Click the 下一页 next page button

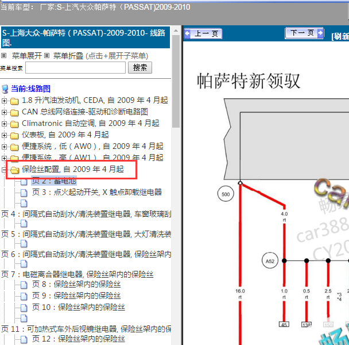(304, 33)
